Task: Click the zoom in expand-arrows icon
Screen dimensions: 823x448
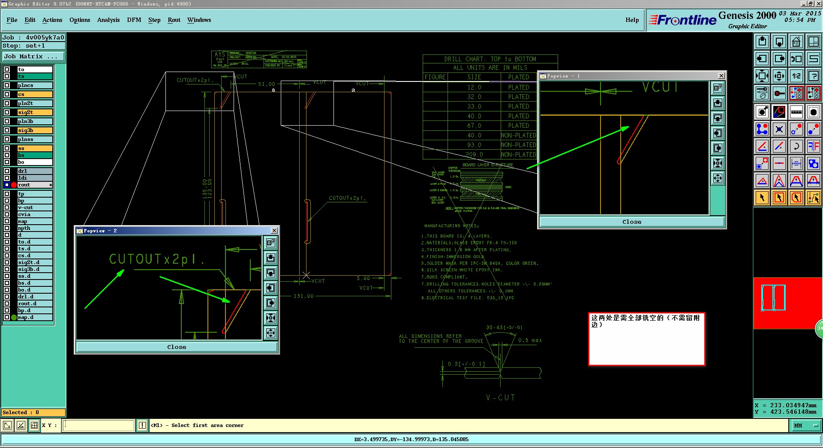Action: click(x=762, y=76)
